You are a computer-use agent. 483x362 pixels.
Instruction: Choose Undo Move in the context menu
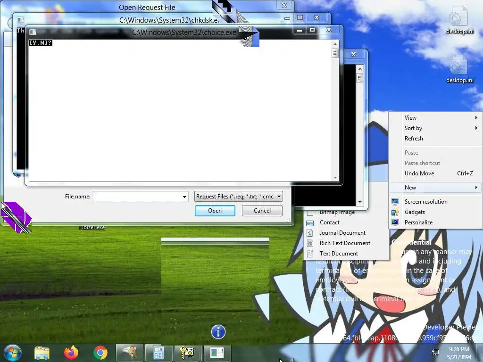[x=435, y=173]
